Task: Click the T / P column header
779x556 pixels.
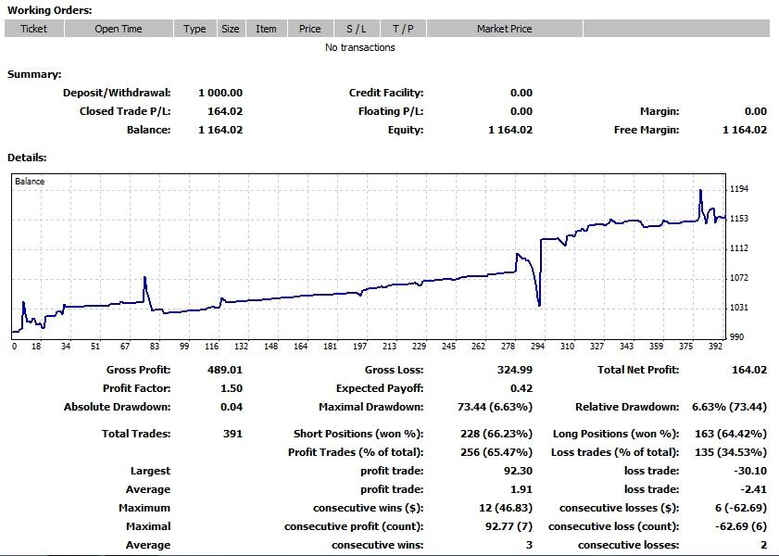Action: 403,29
